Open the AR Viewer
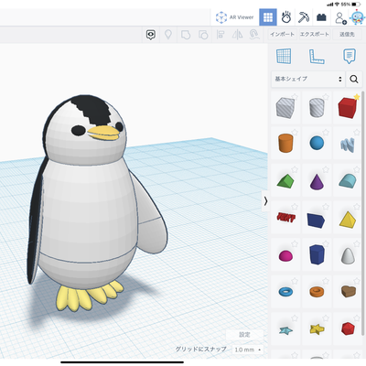 coord(234,17)
